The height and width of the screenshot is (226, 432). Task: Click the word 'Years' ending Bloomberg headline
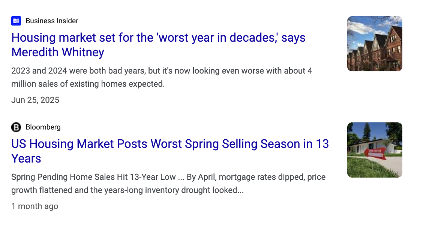26,159
